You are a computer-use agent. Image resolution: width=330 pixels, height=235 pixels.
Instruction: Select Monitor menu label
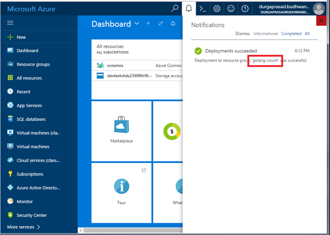pos(25,202)
